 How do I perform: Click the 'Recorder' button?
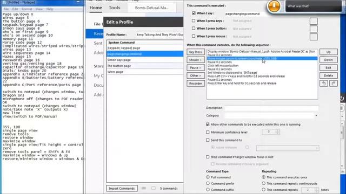pos(196,84)
